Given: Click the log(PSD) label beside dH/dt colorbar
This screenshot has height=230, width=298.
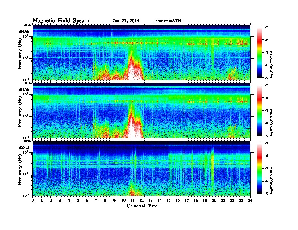Looking at the screenshot, I should (272, 64).
